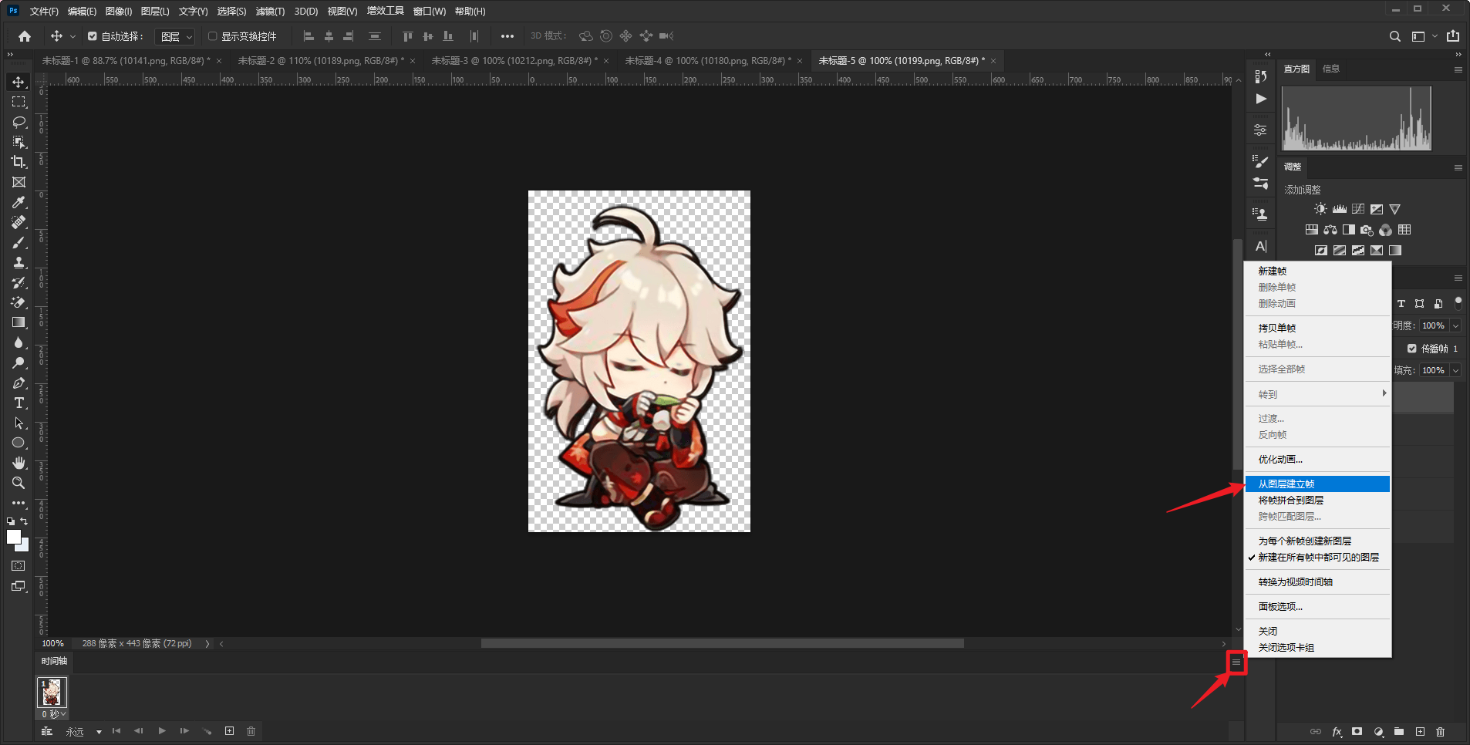Choose 转换为视频时间轴 menu entry
This screenshot has width=1470, height=745.
point(1318,582)
